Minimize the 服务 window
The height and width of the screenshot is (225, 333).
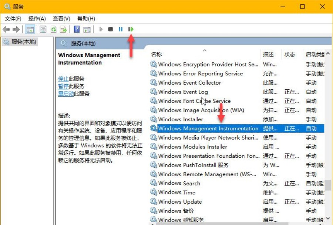pyautogui.click(x=283, y=7)
